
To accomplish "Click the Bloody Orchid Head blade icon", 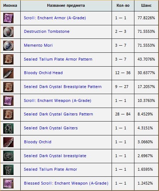I will click(8, 73).
